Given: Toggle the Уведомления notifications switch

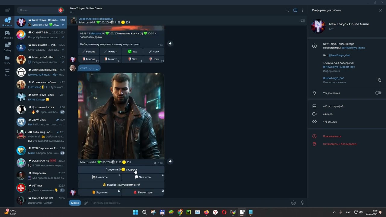Looking at the screenshot, I should click(378, 93).
